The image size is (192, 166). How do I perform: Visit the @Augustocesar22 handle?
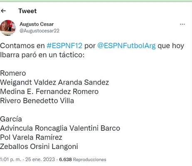(39, 31)
